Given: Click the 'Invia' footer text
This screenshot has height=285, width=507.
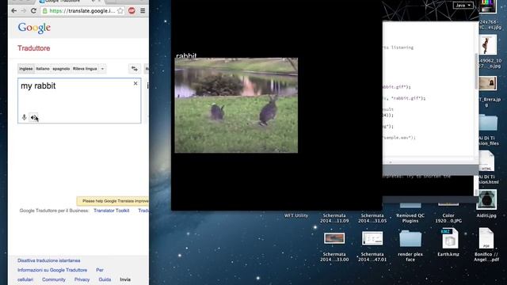Looking at the screenshot, I should click(x=125, y=279).
